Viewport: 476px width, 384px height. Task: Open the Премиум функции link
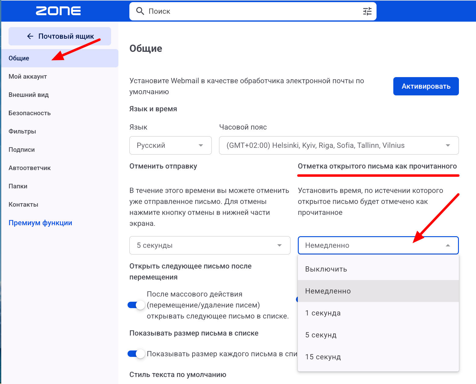tap(40, 223)
